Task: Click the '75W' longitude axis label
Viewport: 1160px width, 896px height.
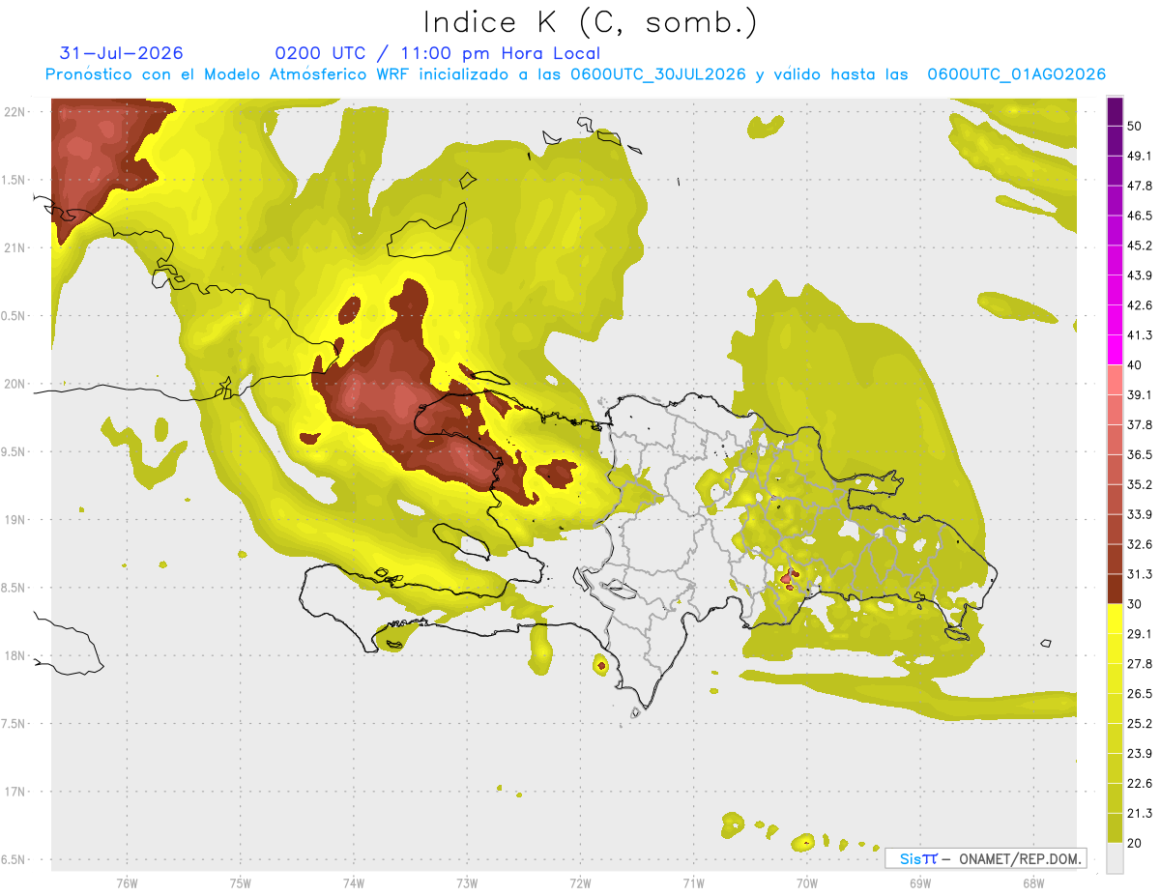Action: [x=241, y=883]
